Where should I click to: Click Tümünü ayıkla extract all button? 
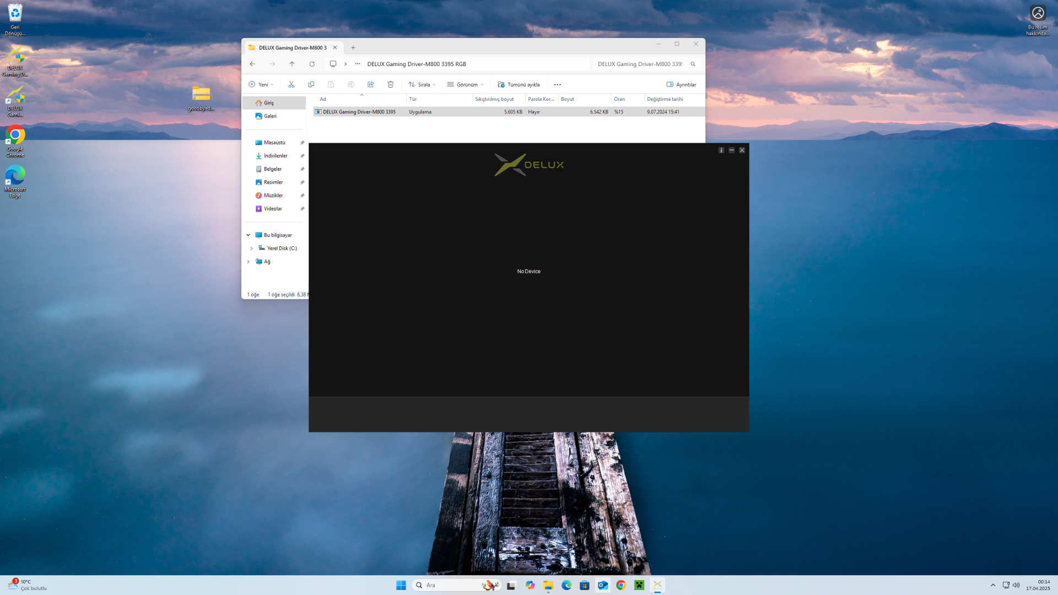519,84
